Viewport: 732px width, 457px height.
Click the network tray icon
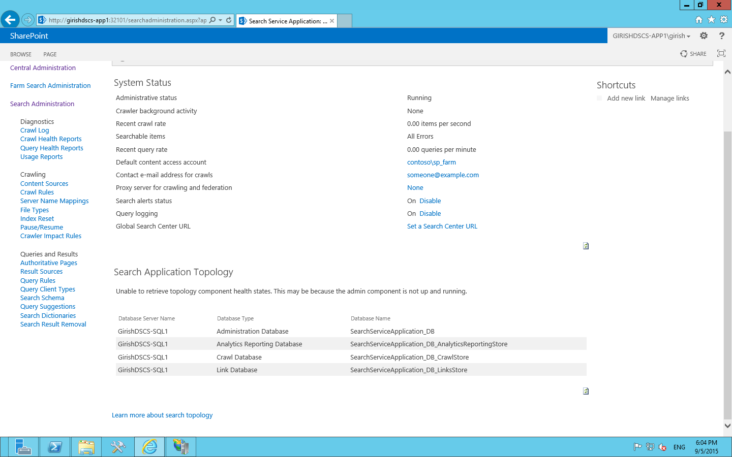coord(650,447)
